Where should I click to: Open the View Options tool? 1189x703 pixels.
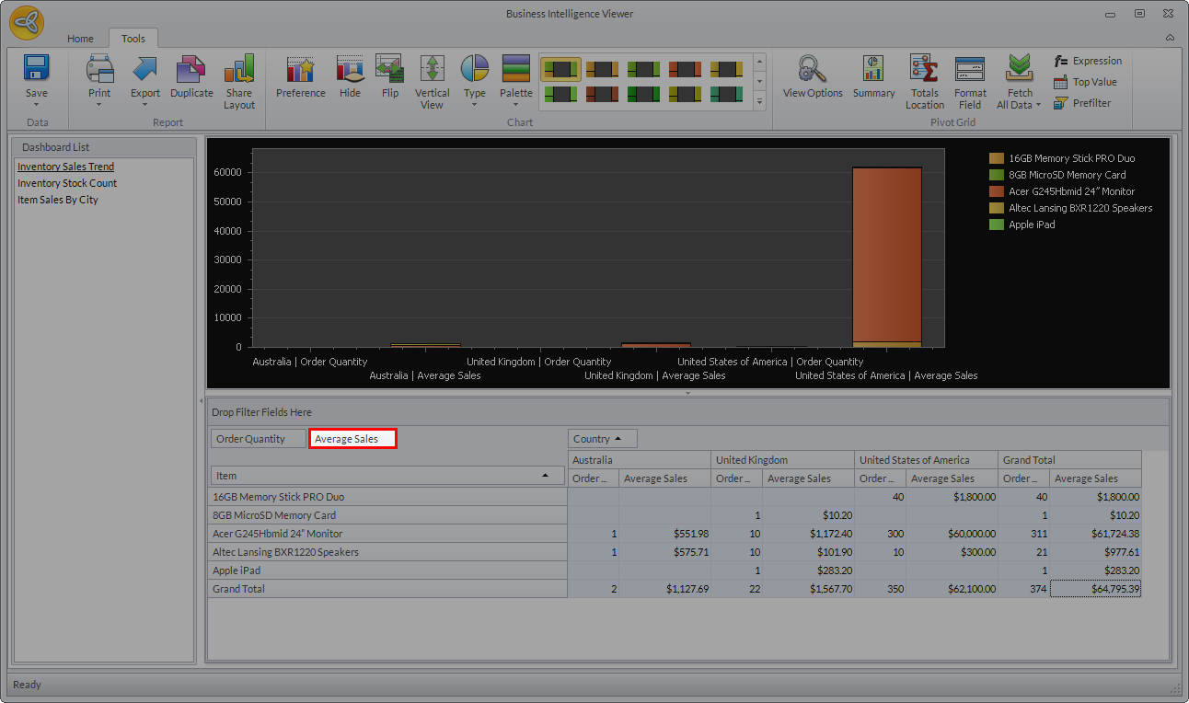[812, 70]
